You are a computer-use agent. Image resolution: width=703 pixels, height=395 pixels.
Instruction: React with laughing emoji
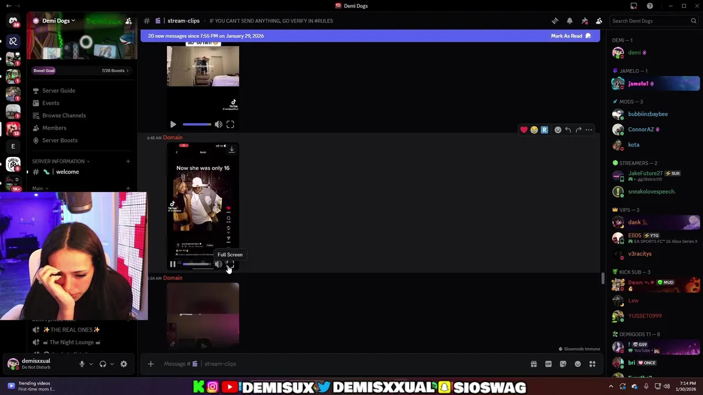(534, 130)
